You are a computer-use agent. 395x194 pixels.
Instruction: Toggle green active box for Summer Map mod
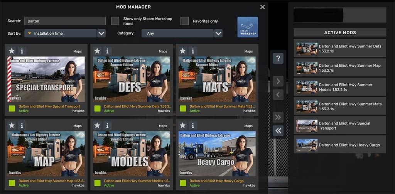point(12,183)
